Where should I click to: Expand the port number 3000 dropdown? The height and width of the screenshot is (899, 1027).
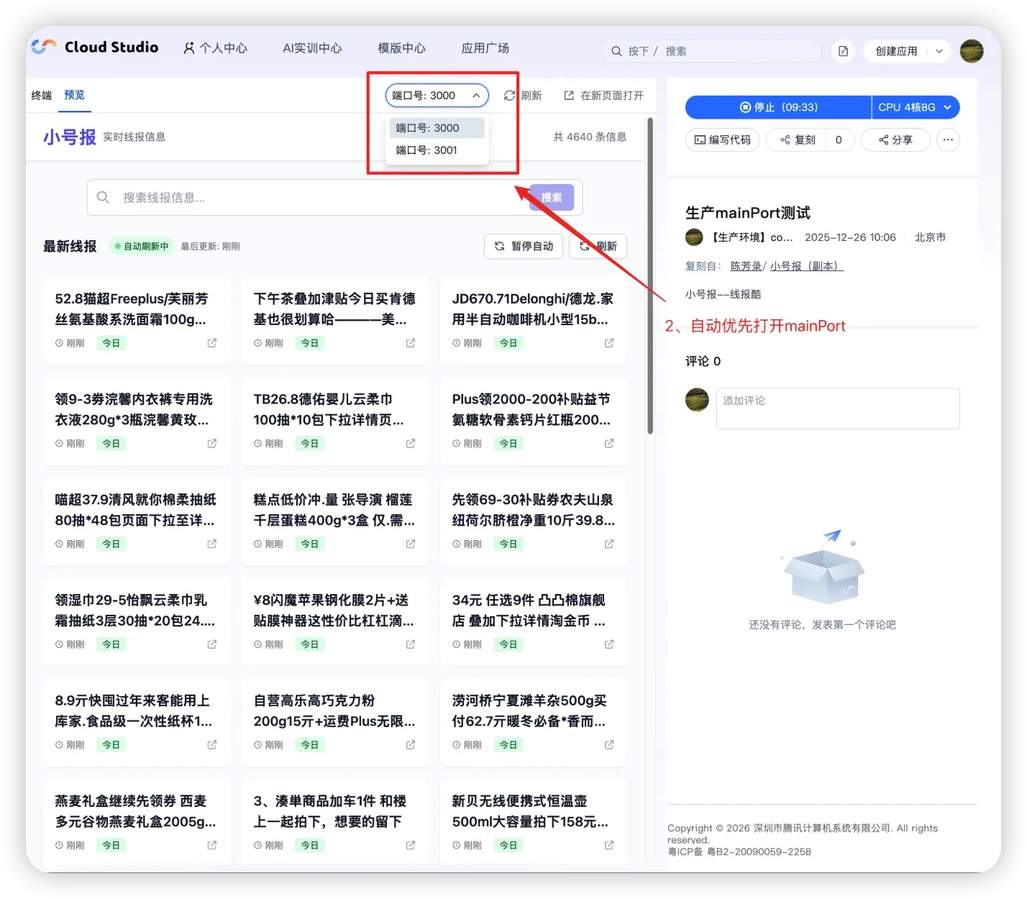tap(437, 96)
